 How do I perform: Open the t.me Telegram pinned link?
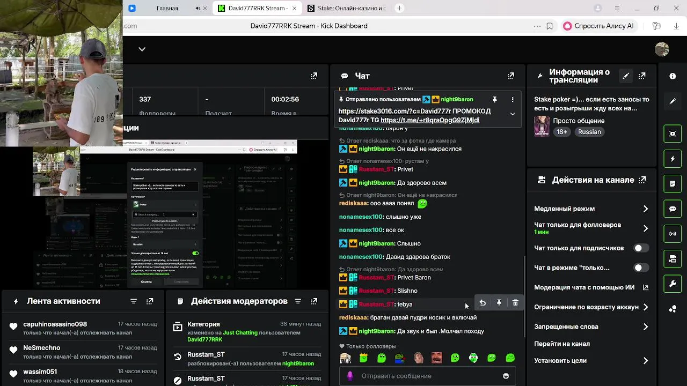[x=430, y=120]
